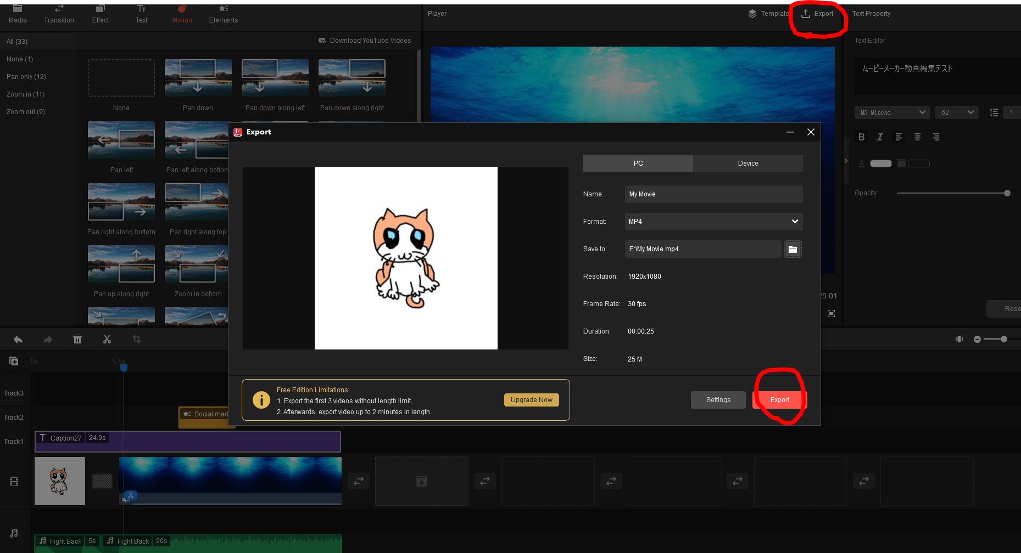Minimize the Export dialog
The image size is (1021, 553).
click(x=790, y=132)
